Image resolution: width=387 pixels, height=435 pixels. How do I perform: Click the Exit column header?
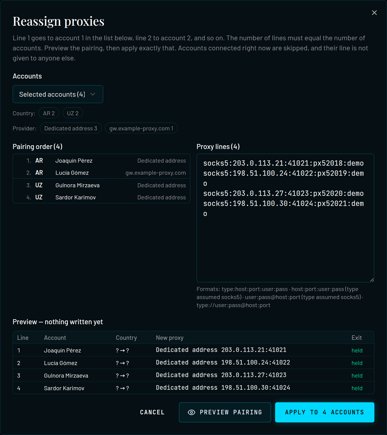[357, 338]
